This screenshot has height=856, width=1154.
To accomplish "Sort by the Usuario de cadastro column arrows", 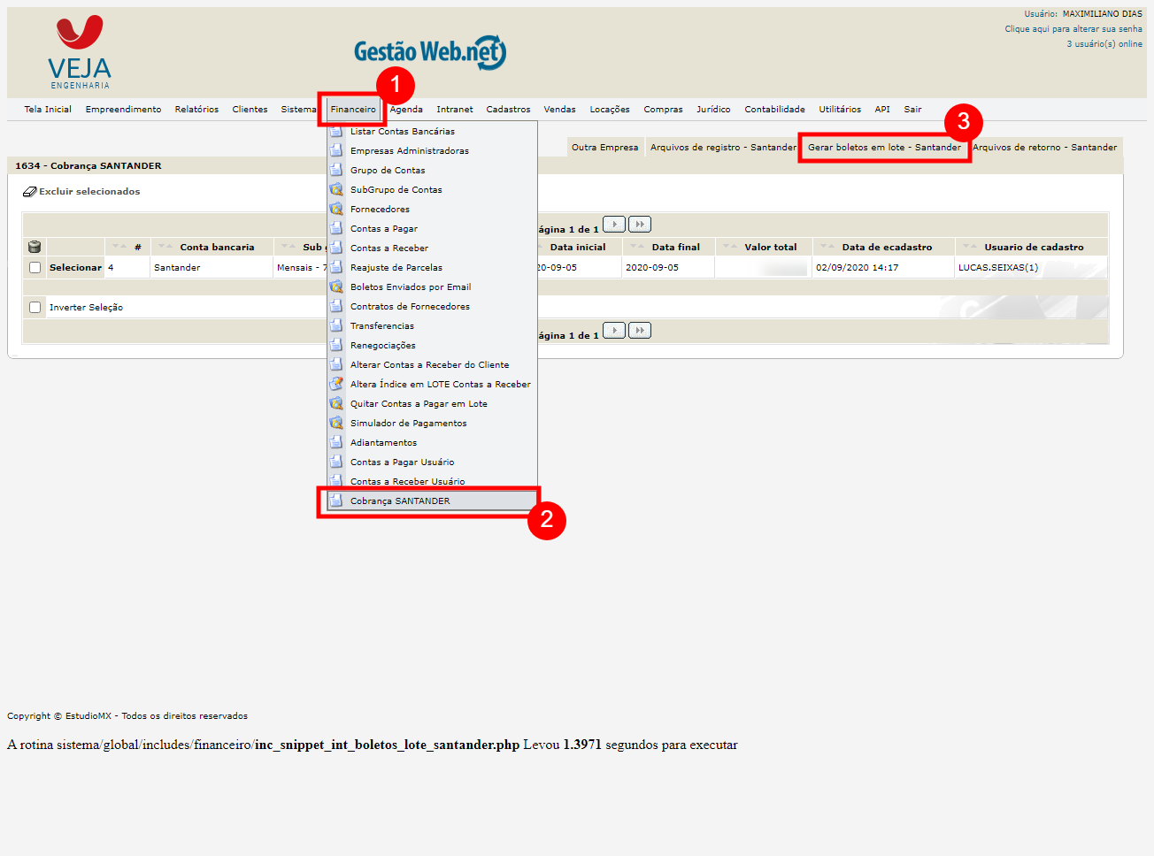I will pyautogui.click(x=970, y=247).
